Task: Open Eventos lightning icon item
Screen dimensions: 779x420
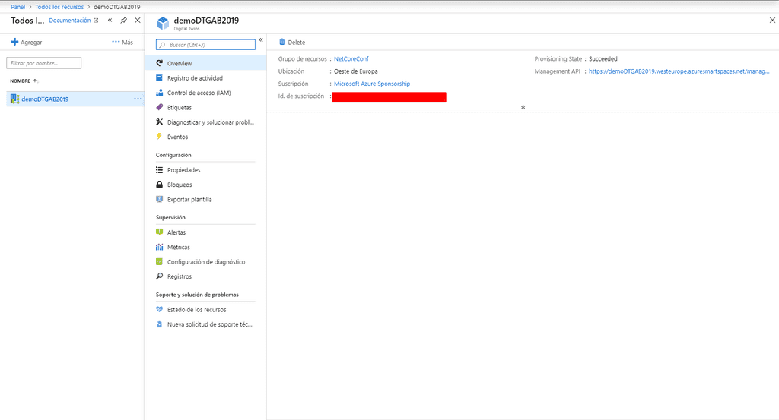Action: click(x=177, y=137)
